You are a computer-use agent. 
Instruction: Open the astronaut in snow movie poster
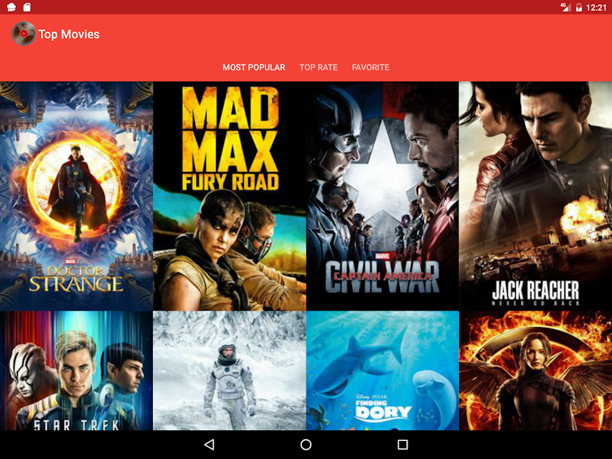coord(230,370)
